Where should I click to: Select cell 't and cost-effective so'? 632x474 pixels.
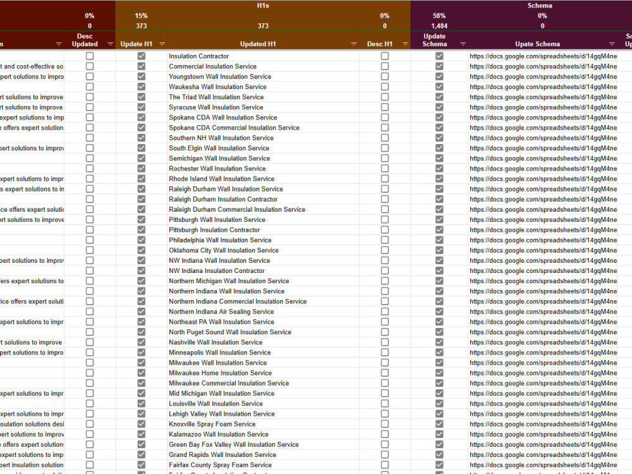coord(32,66)
